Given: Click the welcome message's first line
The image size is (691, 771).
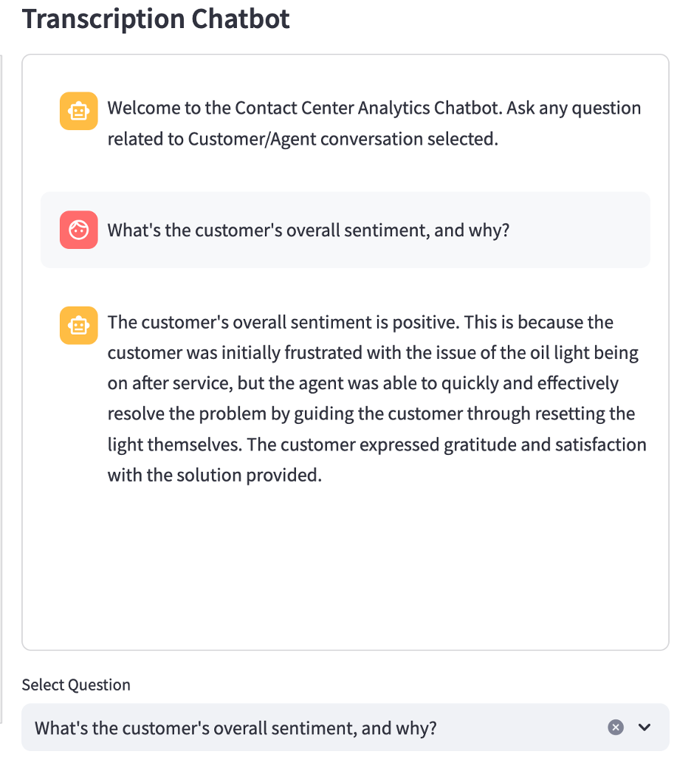Looking at the screenshot, I should coord(374,108).
